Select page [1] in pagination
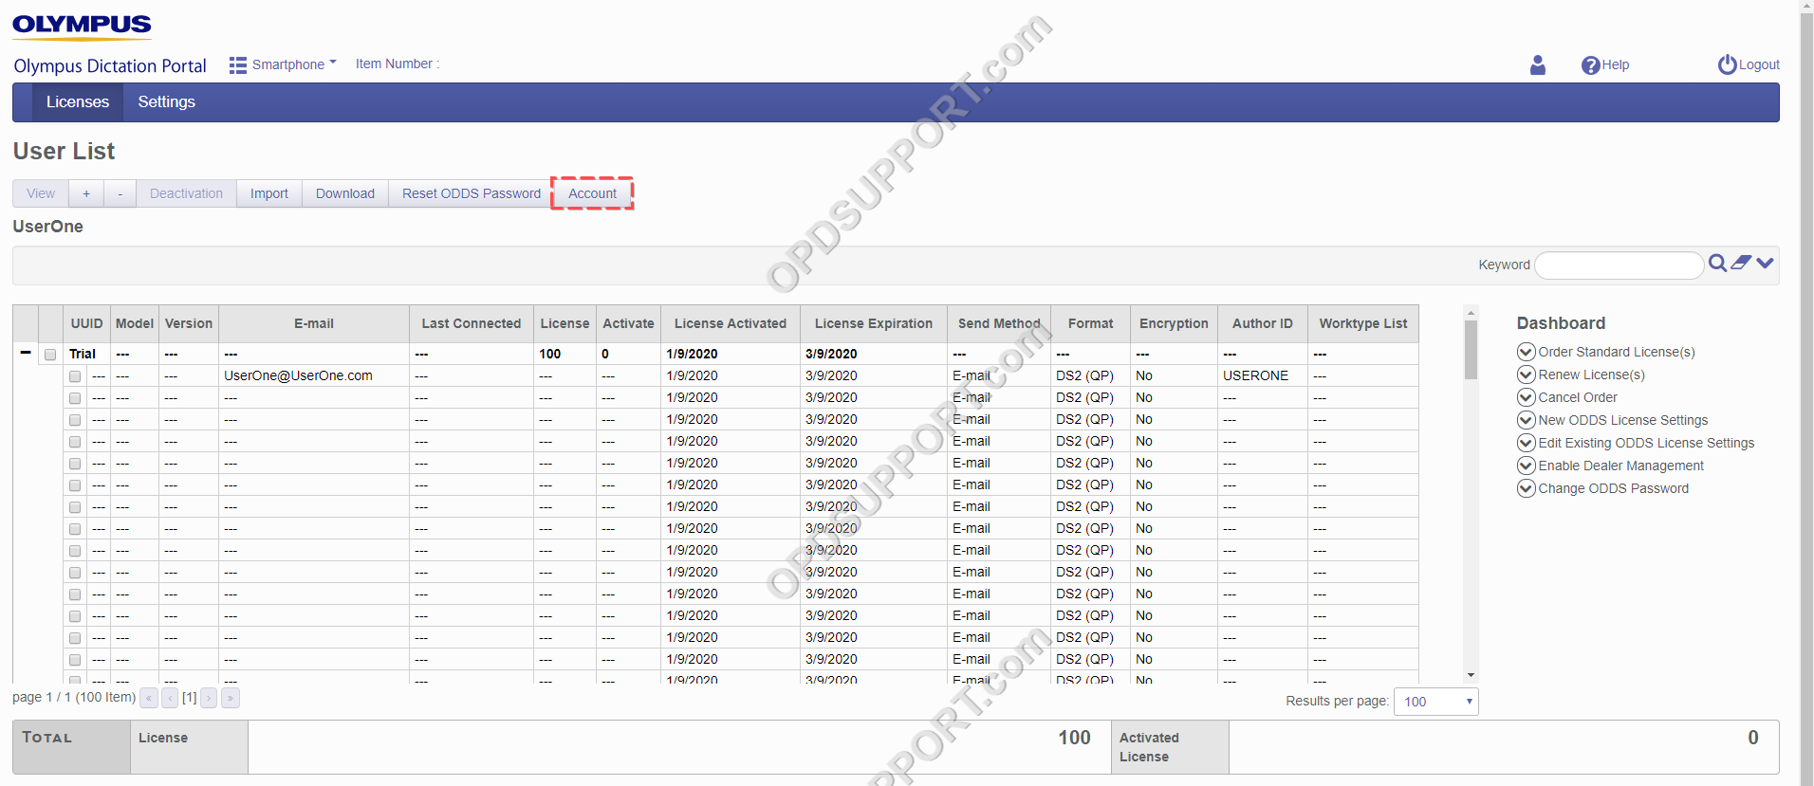The image size is (1814, 786). click(190, 698)
